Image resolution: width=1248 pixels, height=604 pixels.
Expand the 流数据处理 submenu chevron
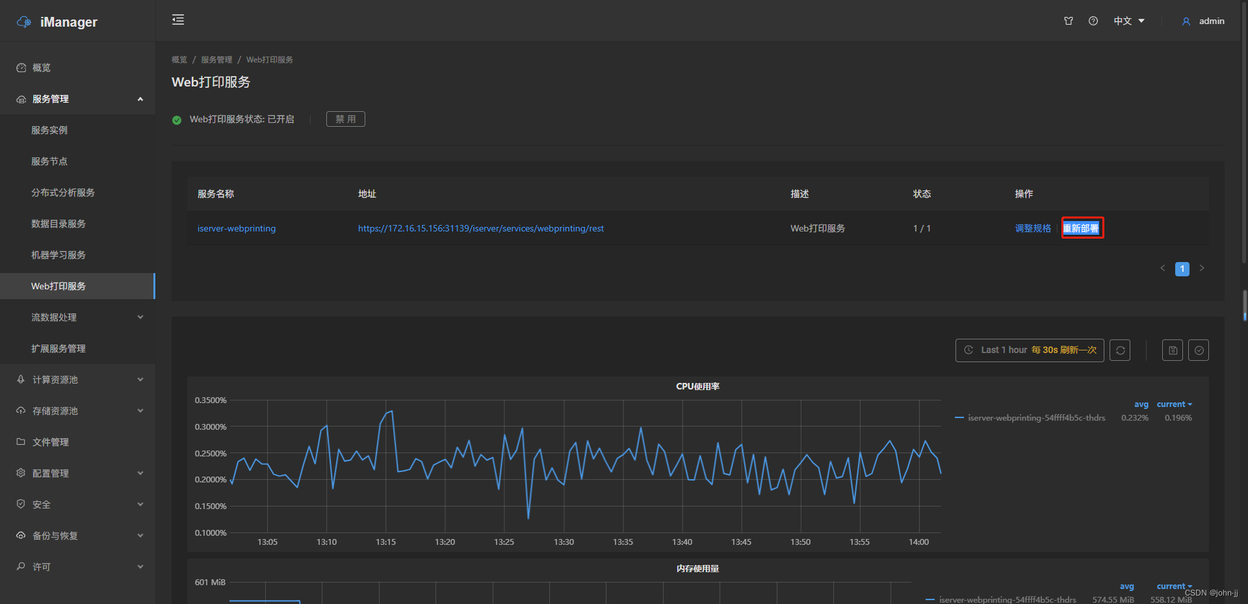pos(140,317)
